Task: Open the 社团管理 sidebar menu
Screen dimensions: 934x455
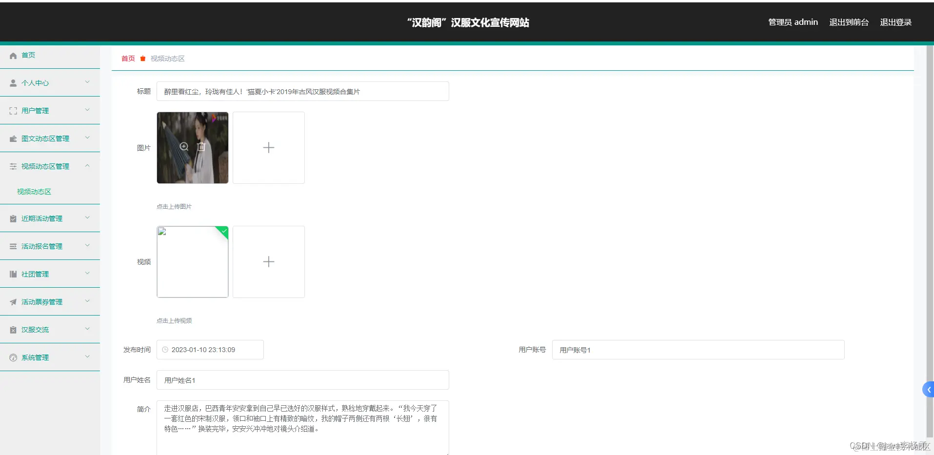Action: [x=50, y=274]
